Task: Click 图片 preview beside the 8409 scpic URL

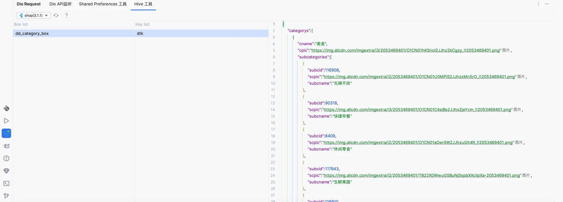Action: 519,142
